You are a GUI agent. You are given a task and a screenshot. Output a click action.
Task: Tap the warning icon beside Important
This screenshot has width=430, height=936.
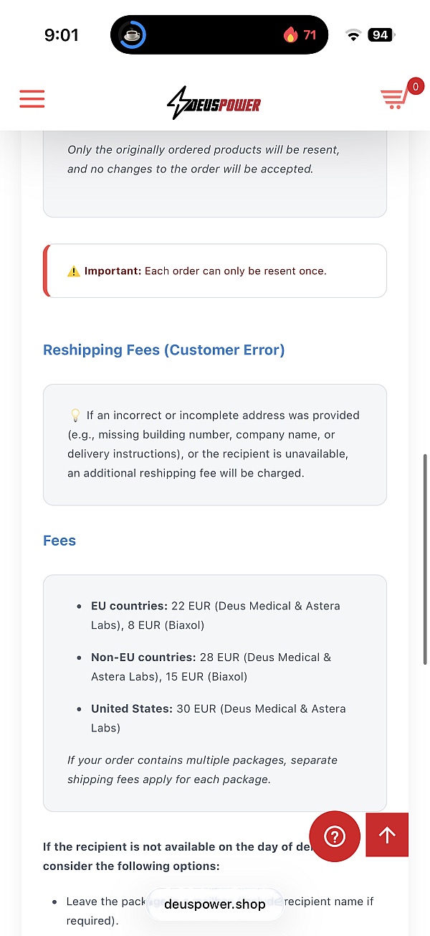(74, 271)
